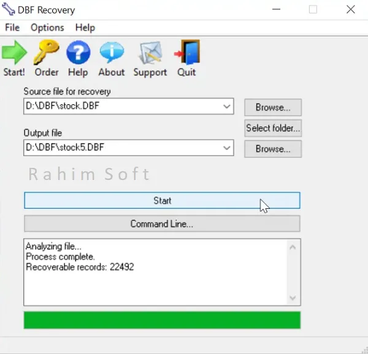The width and height of the screenshot is (368, 354).
Task: Click the 'Recoverable records: 22492' log line
Action: [x=80, y=267]
